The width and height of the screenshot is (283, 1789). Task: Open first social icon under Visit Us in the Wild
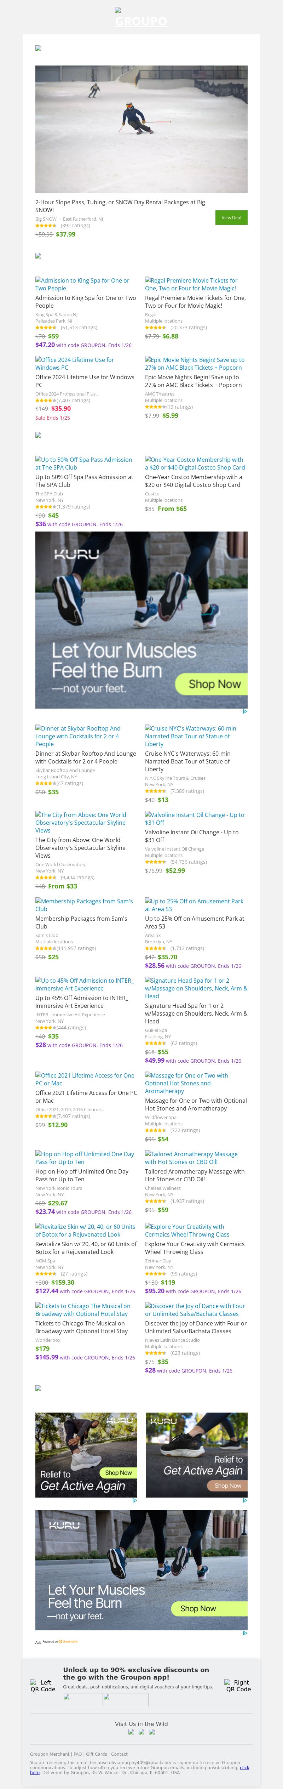click(x=131, y=1731)
